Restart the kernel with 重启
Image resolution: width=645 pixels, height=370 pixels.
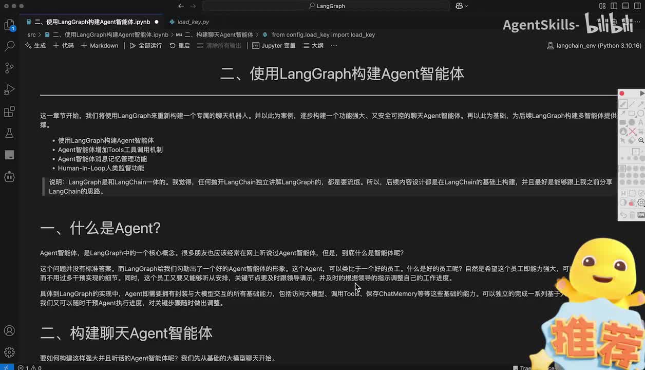click(179, 46)
